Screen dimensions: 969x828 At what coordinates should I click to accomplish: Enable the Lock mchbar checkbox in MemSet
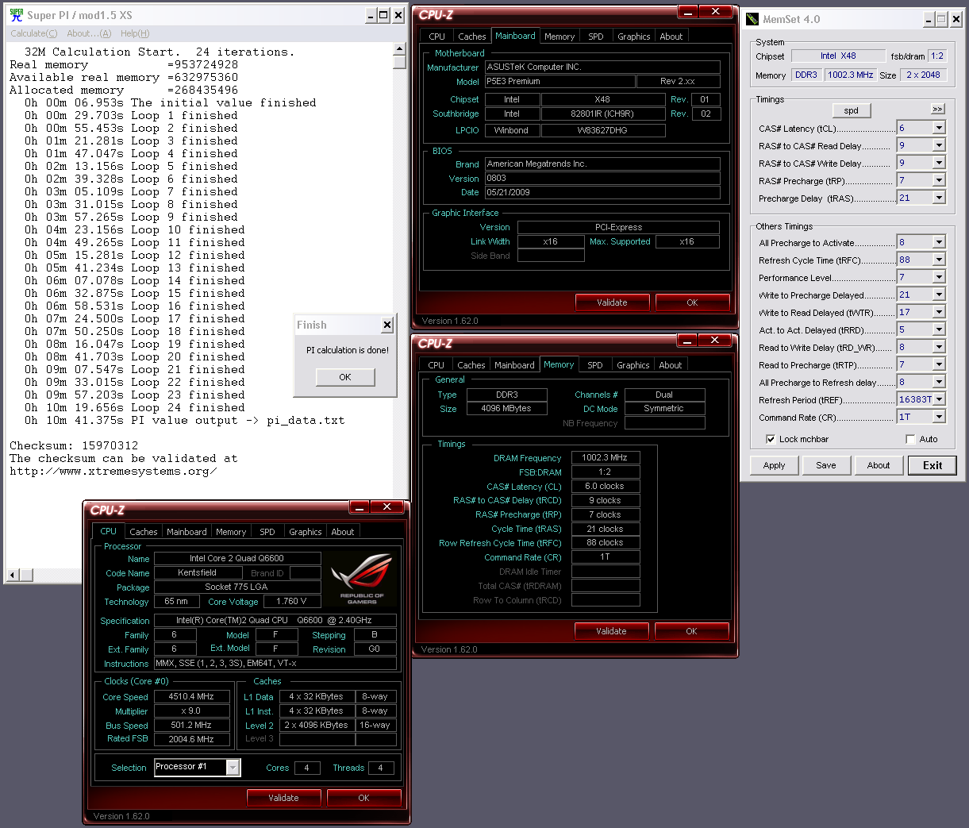pyautogui.click(x=771, y=439)
